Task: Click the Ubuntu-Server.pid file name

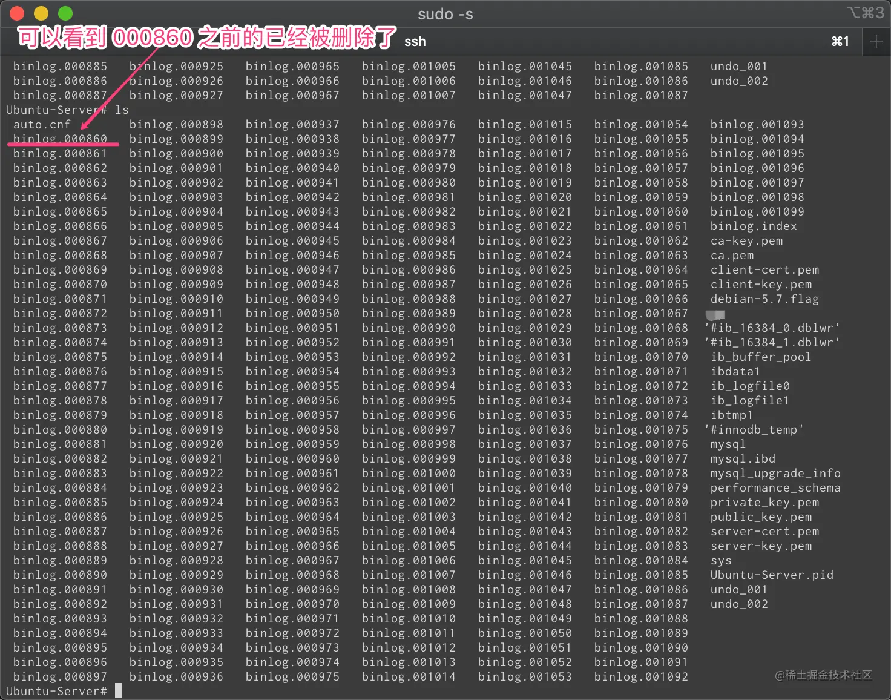Action: tap(772, 575)
